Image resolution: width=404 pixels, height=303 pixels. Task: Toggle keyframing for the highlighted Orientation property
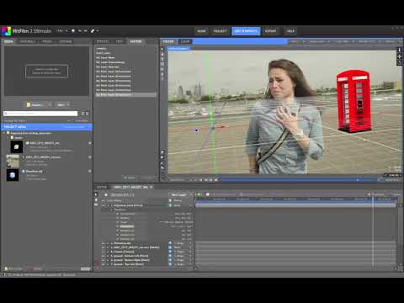point(117,226)
